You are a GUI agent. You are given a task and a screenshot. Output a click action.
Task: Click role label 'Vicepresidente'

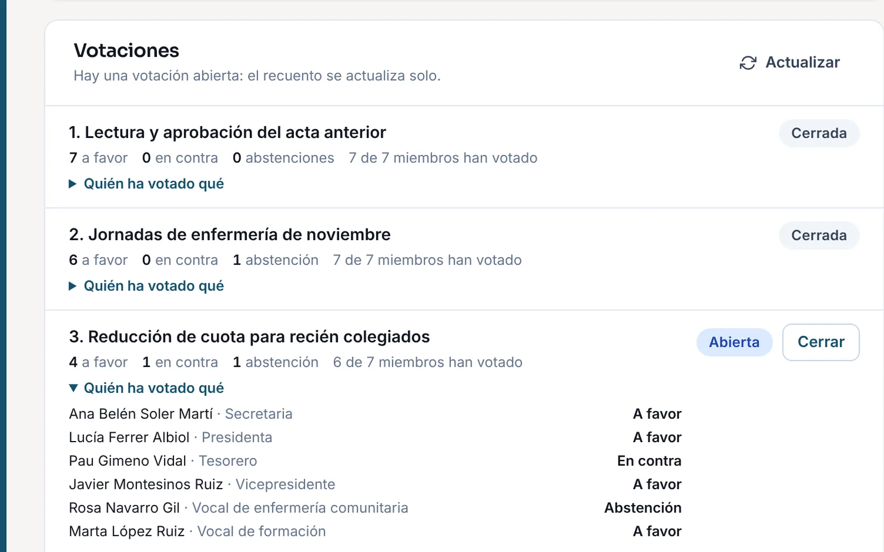(x=285, y=484)
